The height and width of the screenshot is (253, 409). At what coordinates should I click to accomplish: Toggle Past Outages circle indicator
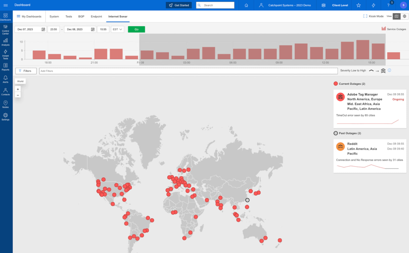tap(336, 133)
